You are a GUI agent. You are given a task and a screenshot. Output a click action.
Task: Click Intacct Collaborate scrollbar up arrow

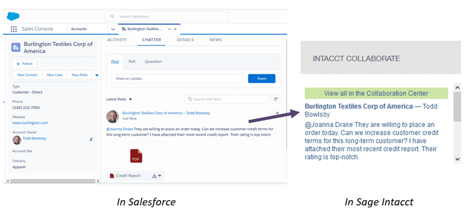point(457,87)
